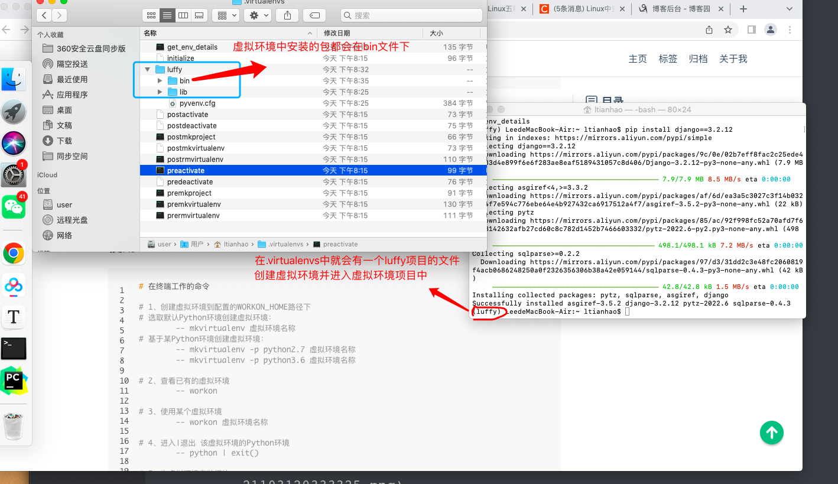Open Launchpad from the Dock
838x484 pixels.
[14, 111]
